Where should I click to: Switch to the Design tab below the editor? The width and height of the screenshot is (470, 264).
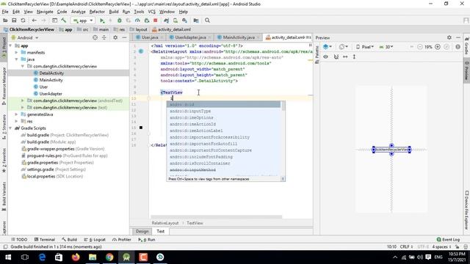coord(142,231)
